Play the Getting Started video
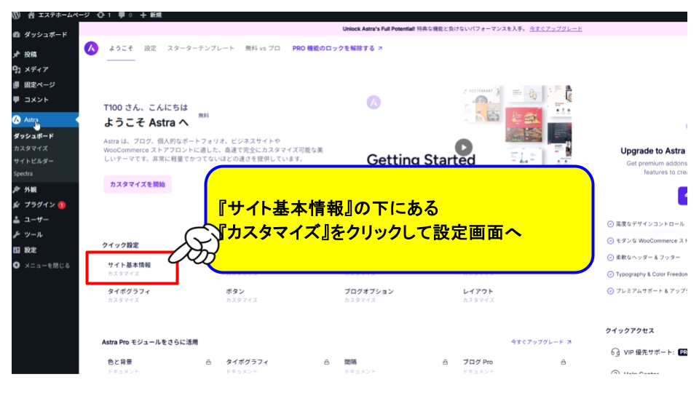This screenshot has height=393, width=699. (x=464, y=148)
